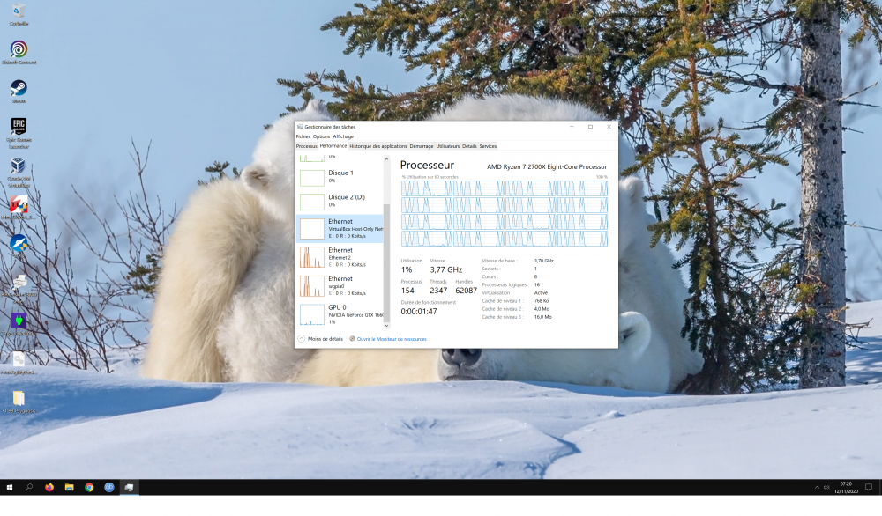Open Ouvrir le Moniteur de ressources link
This screenshot has width=882, height=516.
pyautogui.click(x=392, y=339)
